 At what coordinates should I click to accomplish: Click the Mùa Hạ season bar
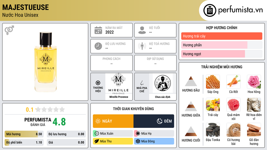point(154,134)
